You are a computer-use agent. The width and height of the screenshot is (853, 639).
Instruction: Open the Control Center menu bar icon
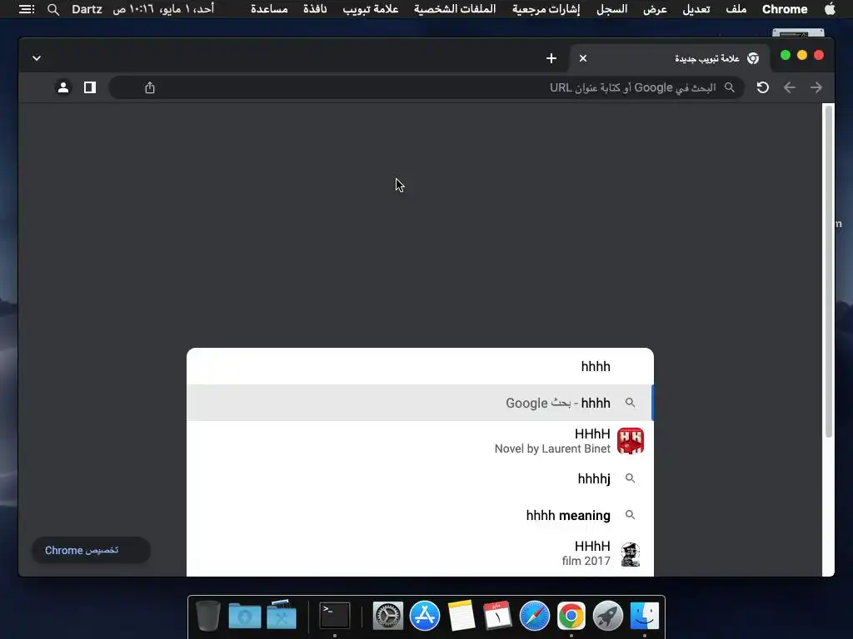26,9
